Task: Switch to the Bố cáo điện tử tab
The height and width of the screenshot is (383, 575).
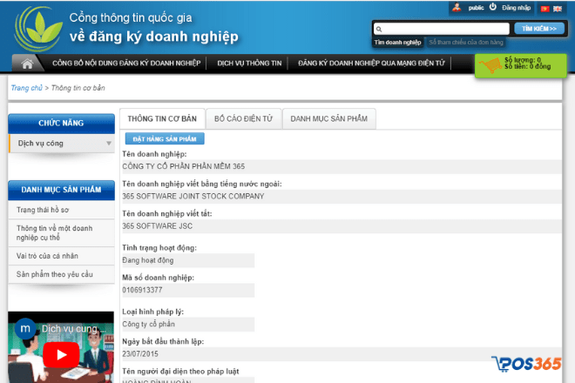Action: 243,118
